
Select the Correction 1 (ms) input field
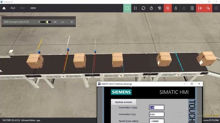tap(157, 107)
